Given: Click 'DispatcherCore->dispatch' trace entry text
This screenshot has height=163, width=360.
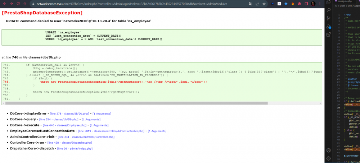Looking at the screenshot, I should click(x=32, y=149).
